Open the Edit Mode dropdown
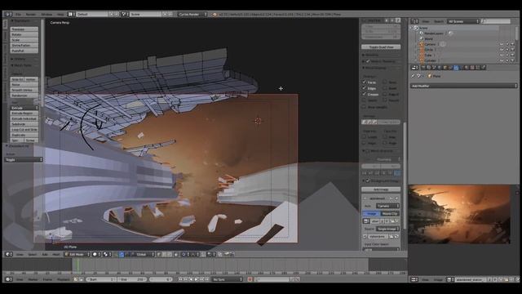The image size is (522, 294). click(77, 254)
